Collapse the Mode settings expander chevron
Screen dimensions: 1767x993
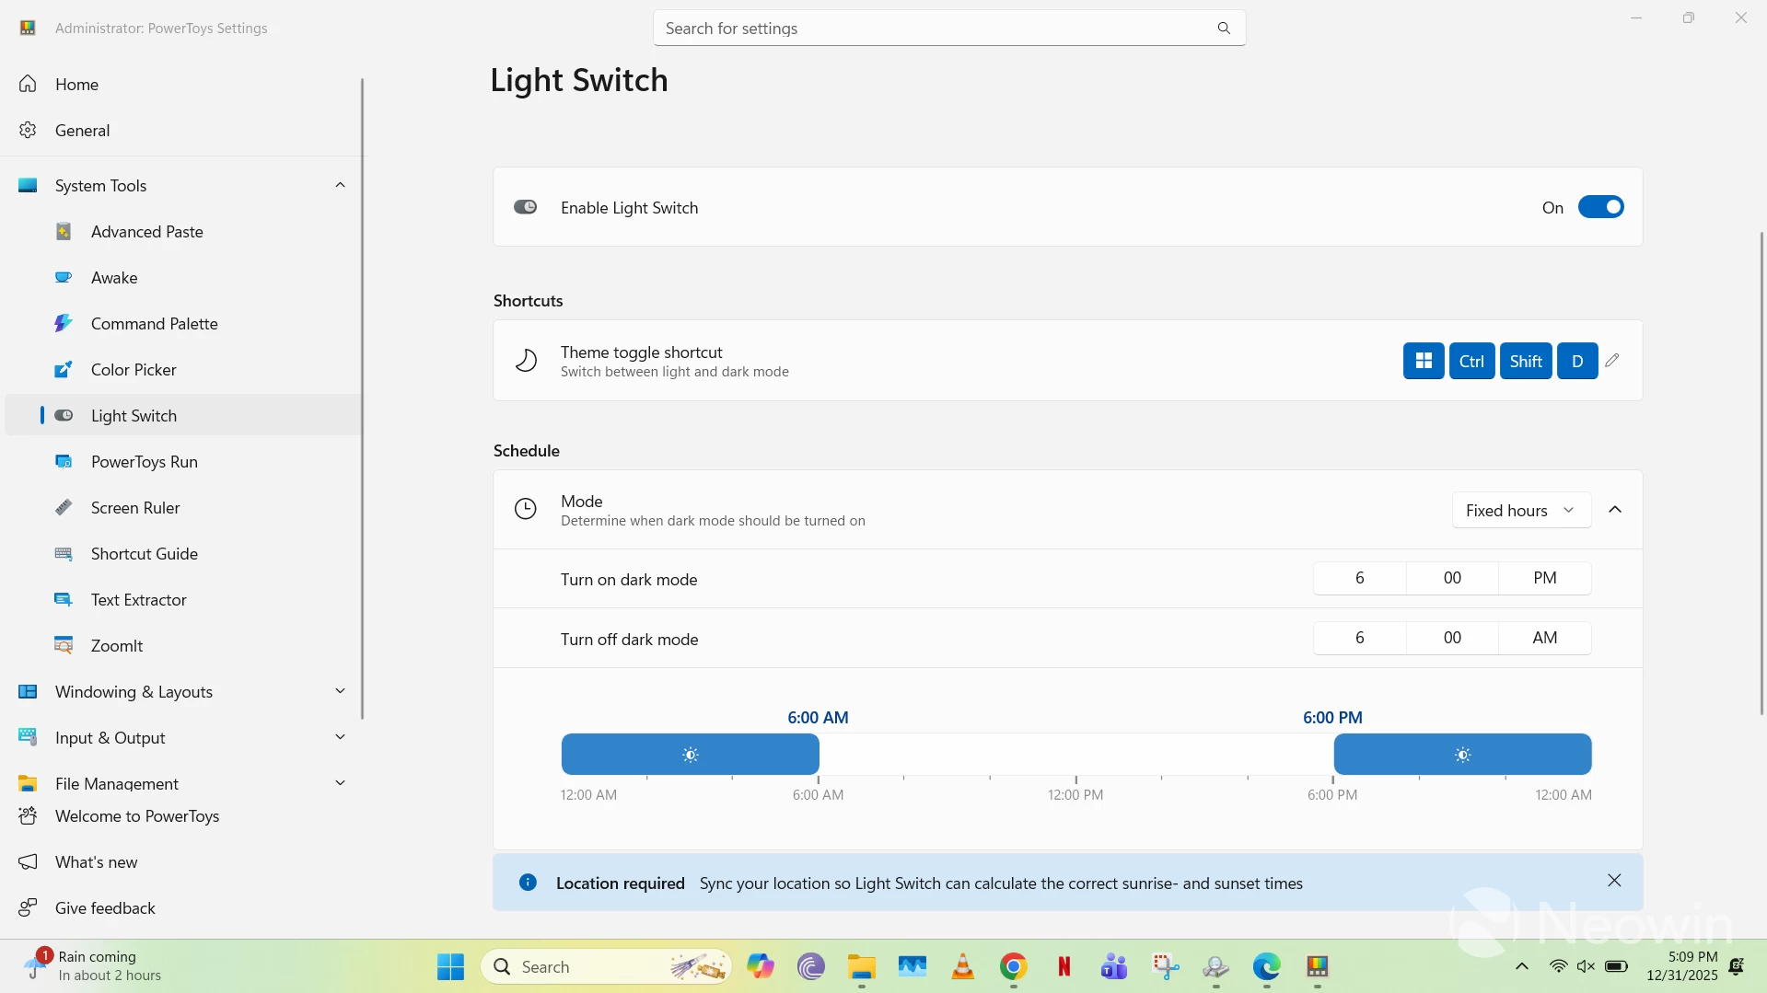coord(1615,510)
